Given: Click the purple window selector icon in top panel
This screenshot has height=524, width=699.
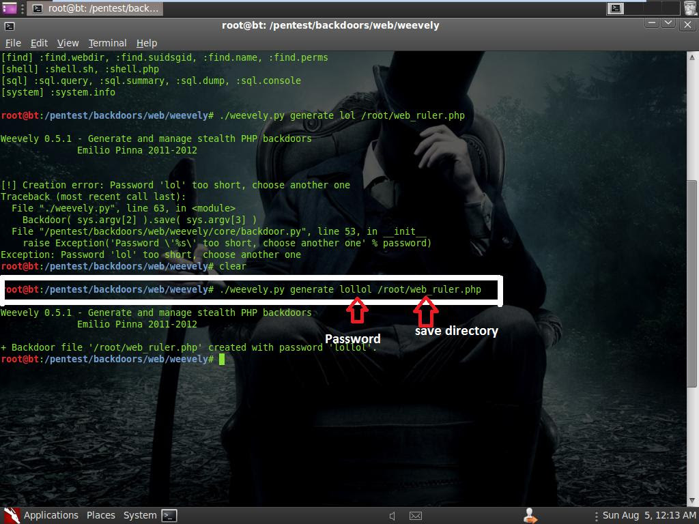Looking at the screenshot, I should [10, 8].
